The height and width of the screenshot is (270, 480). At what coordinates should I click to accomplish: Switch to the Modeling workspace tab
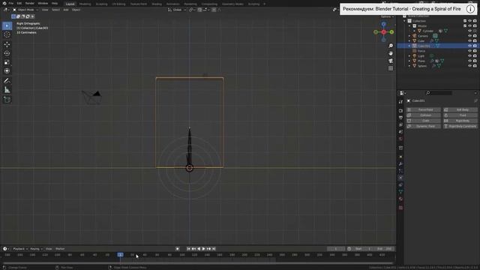pyautogui.click(x=85, y=4)
